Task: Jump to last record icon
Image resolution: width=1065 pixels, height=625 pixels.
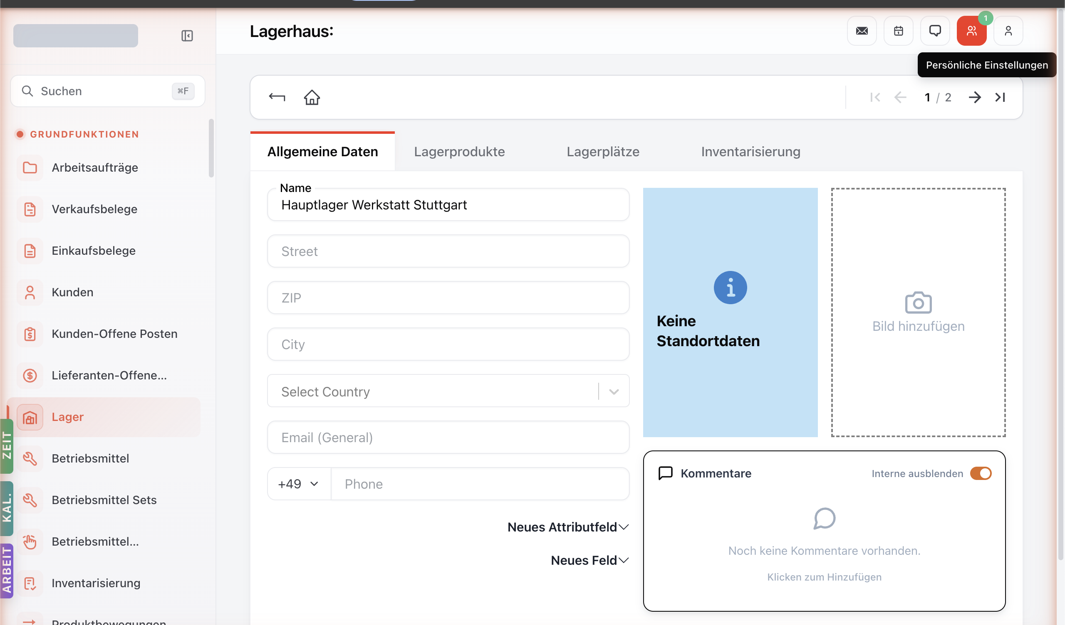Action: [1001, 97]
